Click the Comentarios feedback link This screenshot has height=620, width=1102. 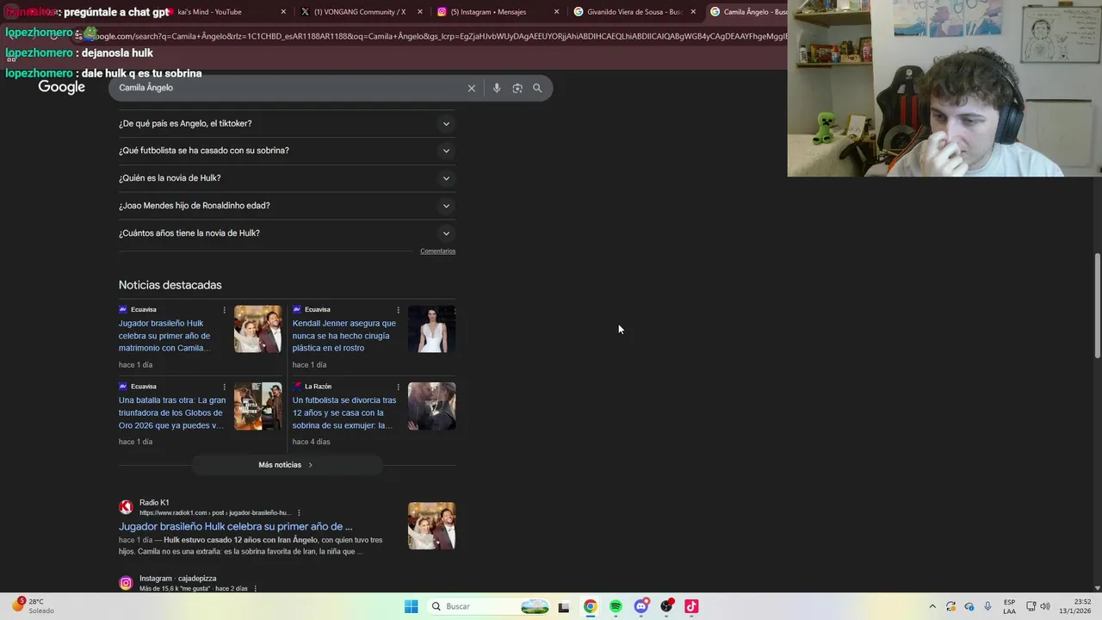[437, 251]
